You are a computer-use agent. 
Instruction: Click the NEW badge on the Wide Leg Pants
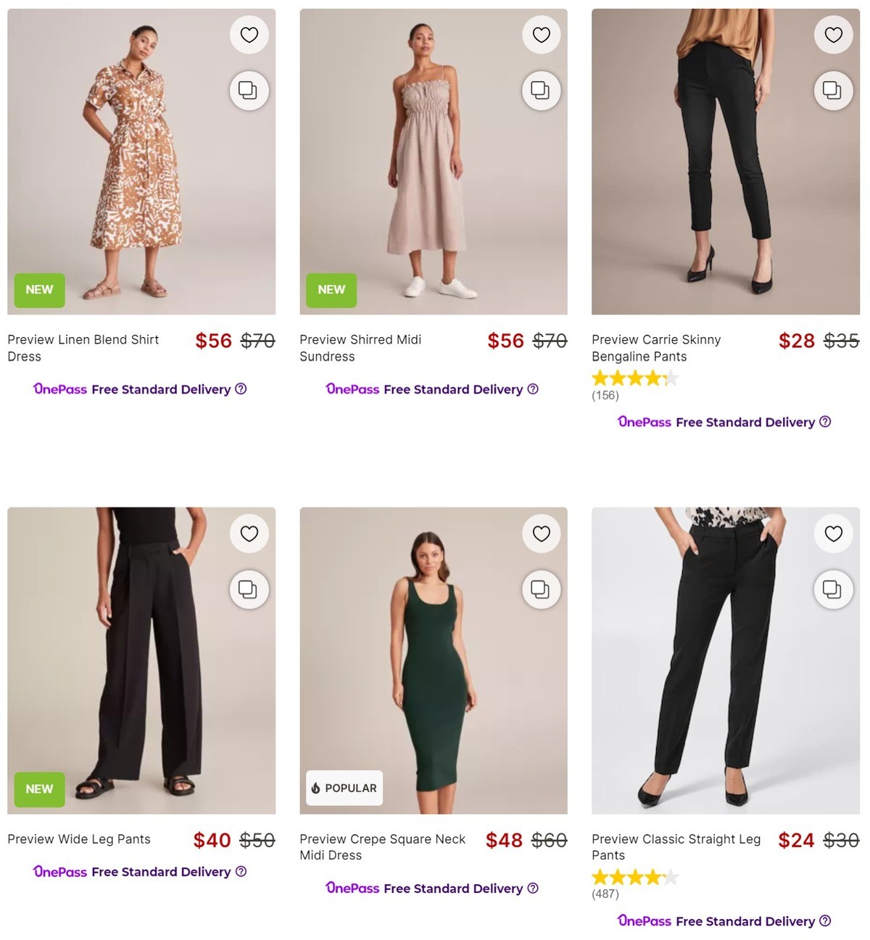tap(39, 789)
